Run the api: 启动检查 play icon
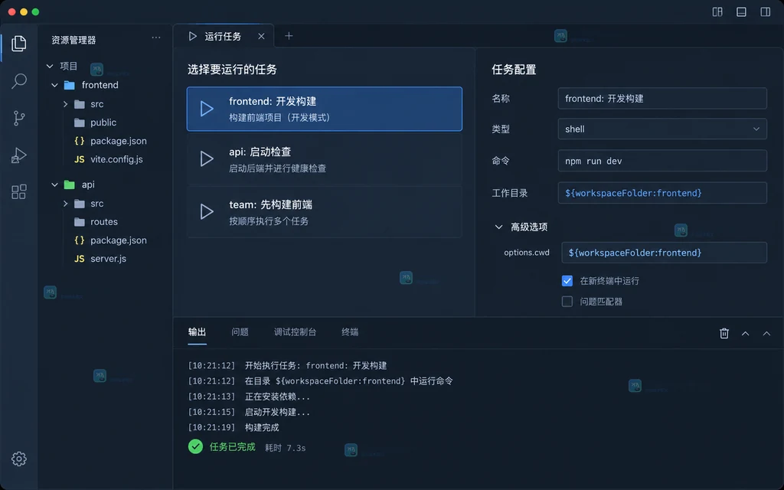The height and width of the screenshot is (490, 784). 207,159
